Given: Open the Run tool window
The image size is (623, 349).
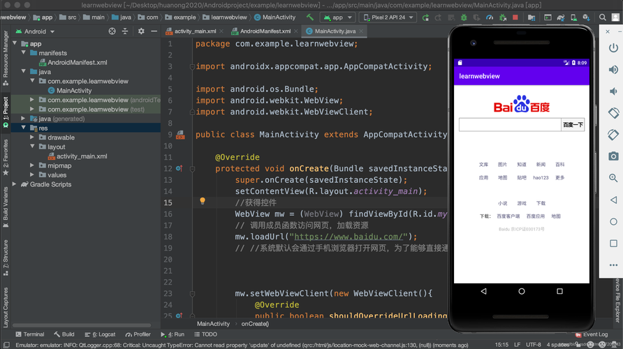Looking at the screenshot, I should [x=173, y=334].
